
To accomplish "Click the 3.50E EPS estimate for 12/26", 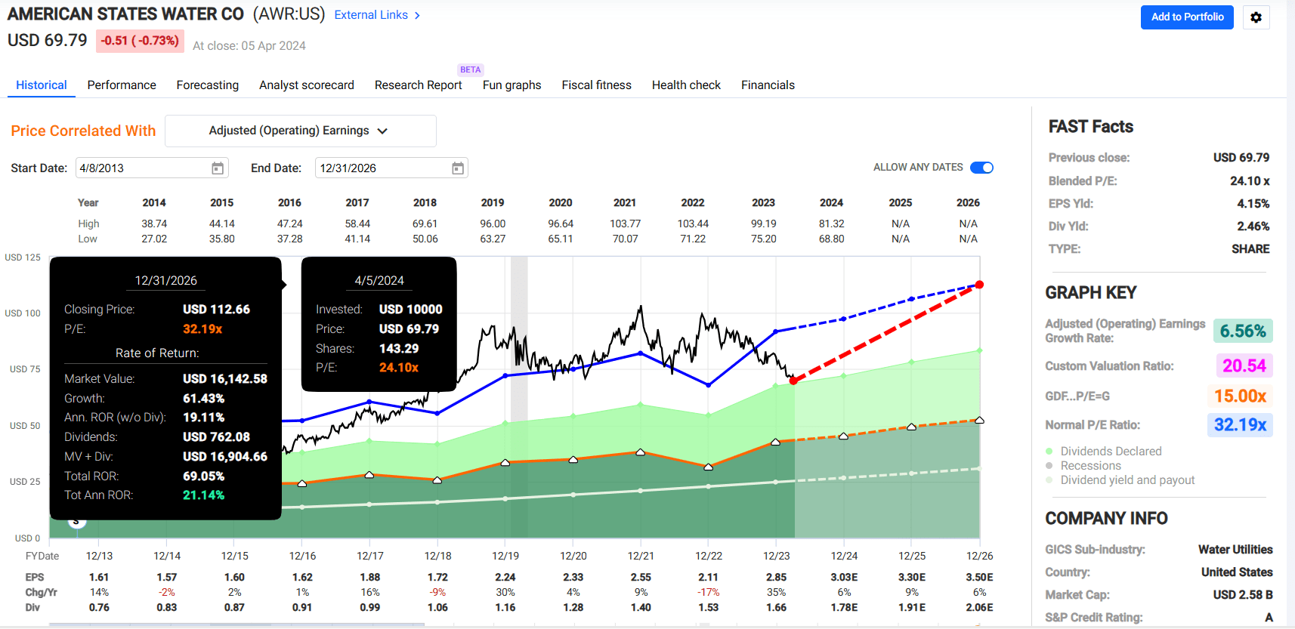I will pos(979,577).
